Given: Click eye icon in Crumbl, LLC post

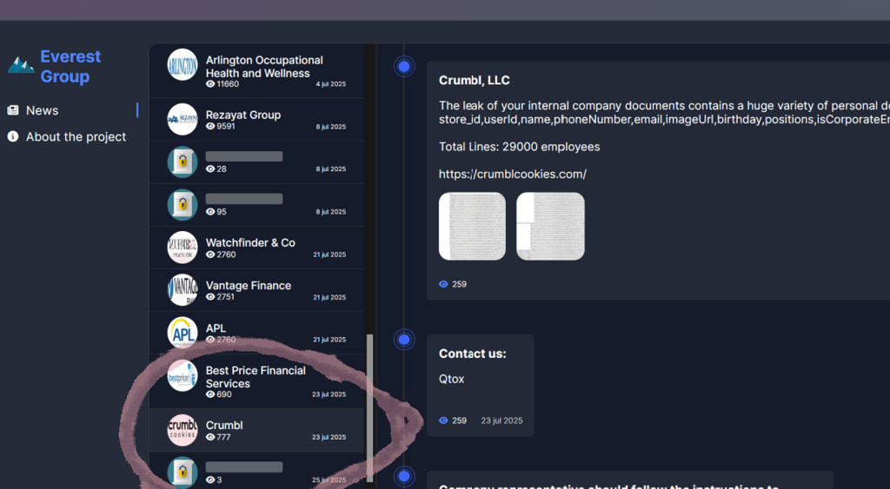Looking at the screenshot, I should [443, 284].
